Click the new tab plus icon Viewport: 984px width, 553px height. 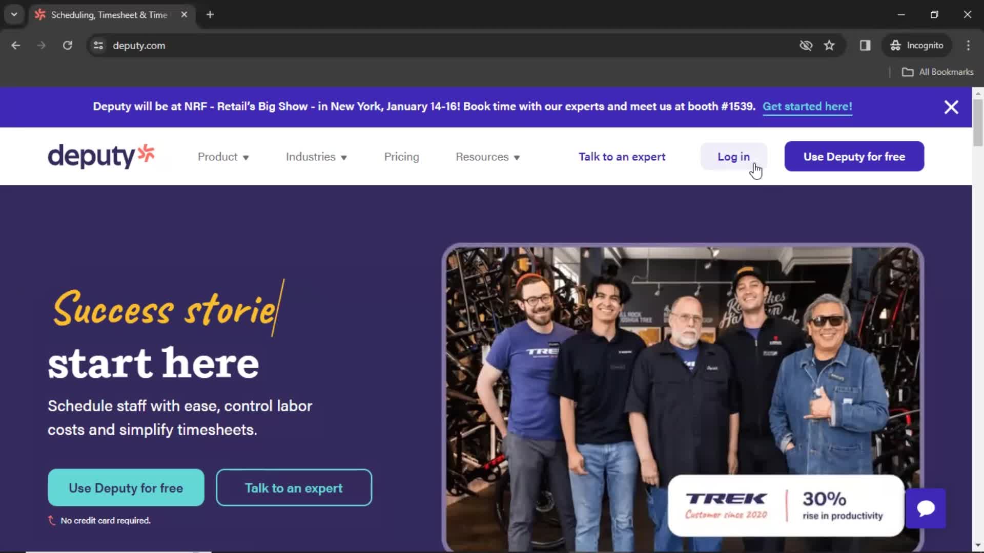tap(210, 15)
